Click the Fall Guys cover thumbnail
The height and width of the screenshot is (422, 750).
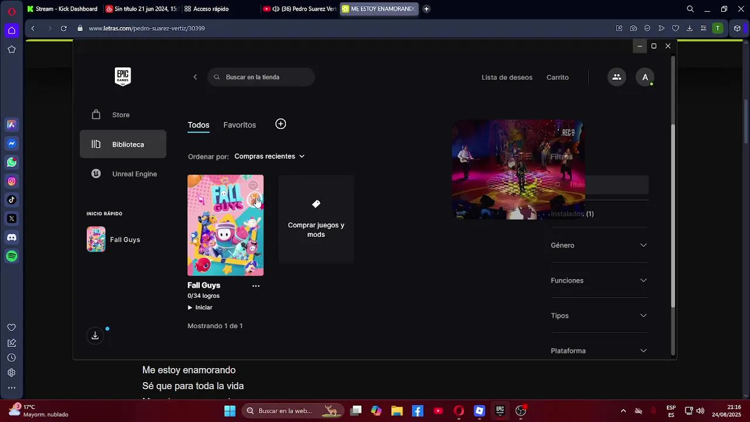tap(226, 225)
